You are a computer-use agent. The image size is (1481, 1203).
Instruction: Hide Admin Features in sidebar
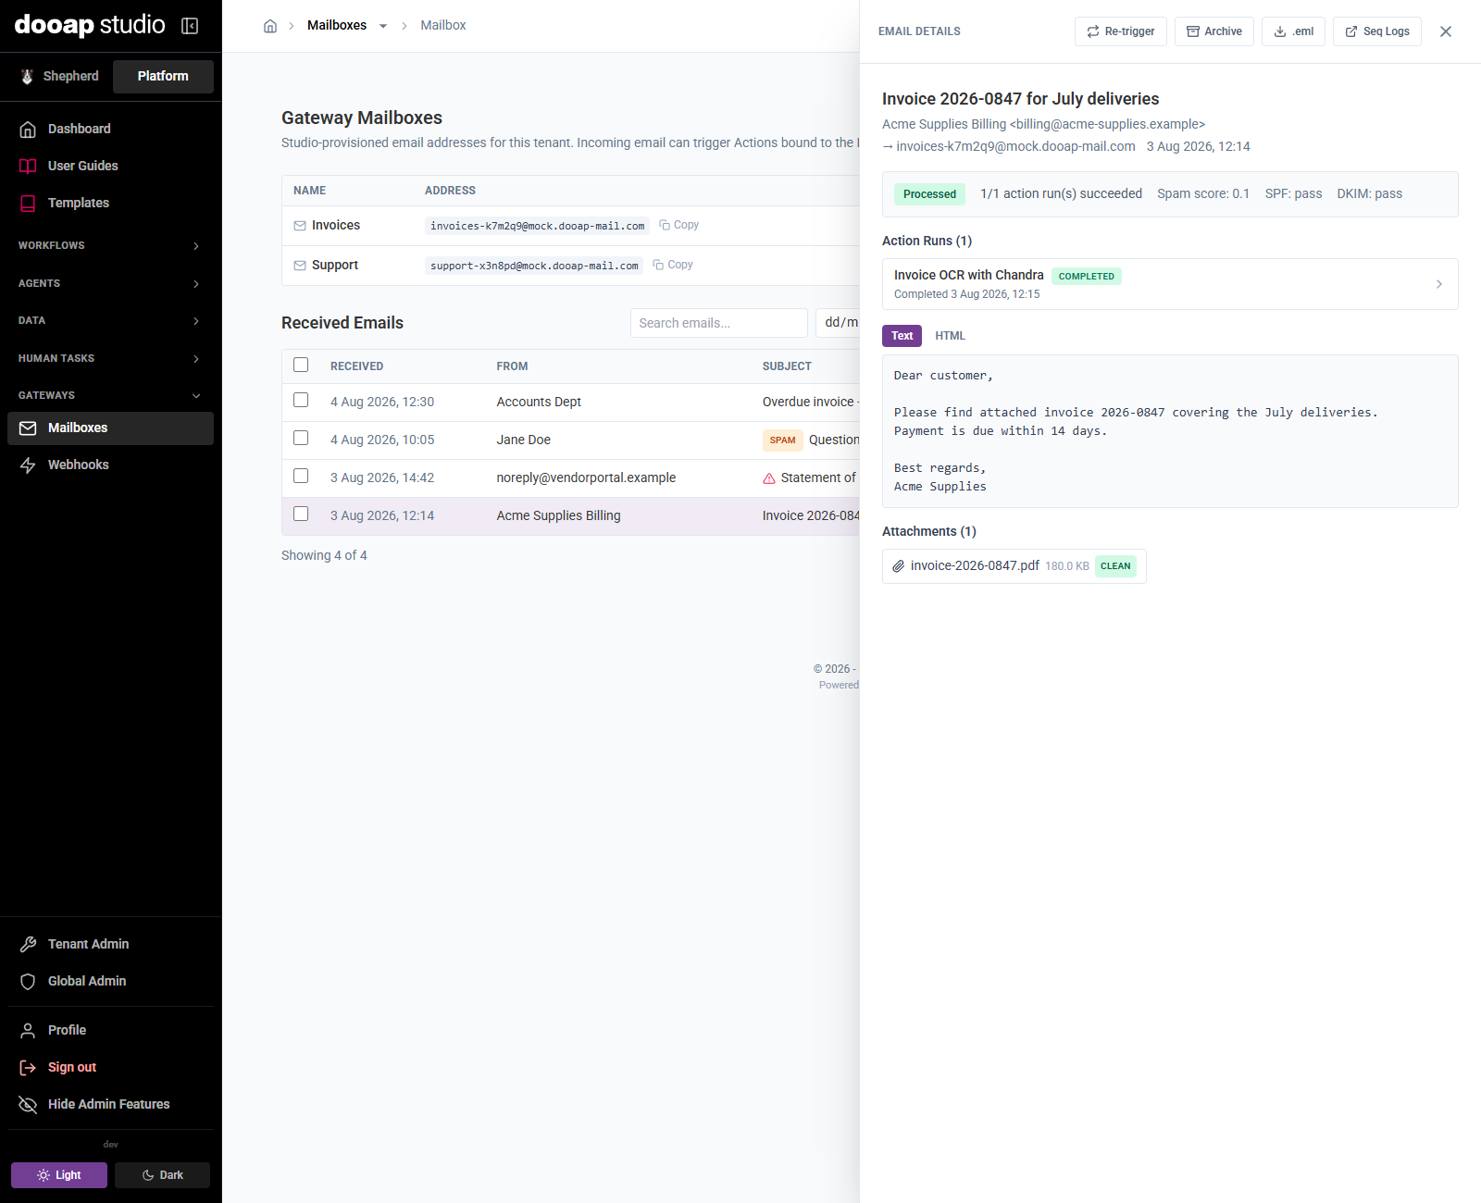(110, 1104)
